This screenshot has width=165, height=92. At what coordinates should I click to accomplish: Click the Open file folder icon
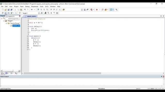tap(5, 10)
